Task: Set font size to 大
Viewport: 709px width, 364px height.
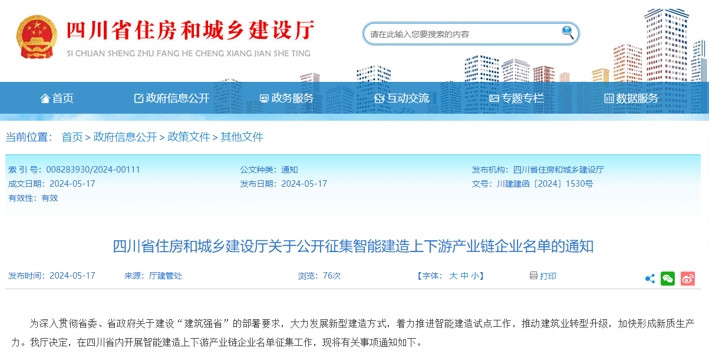Action: tap(453, 276)
